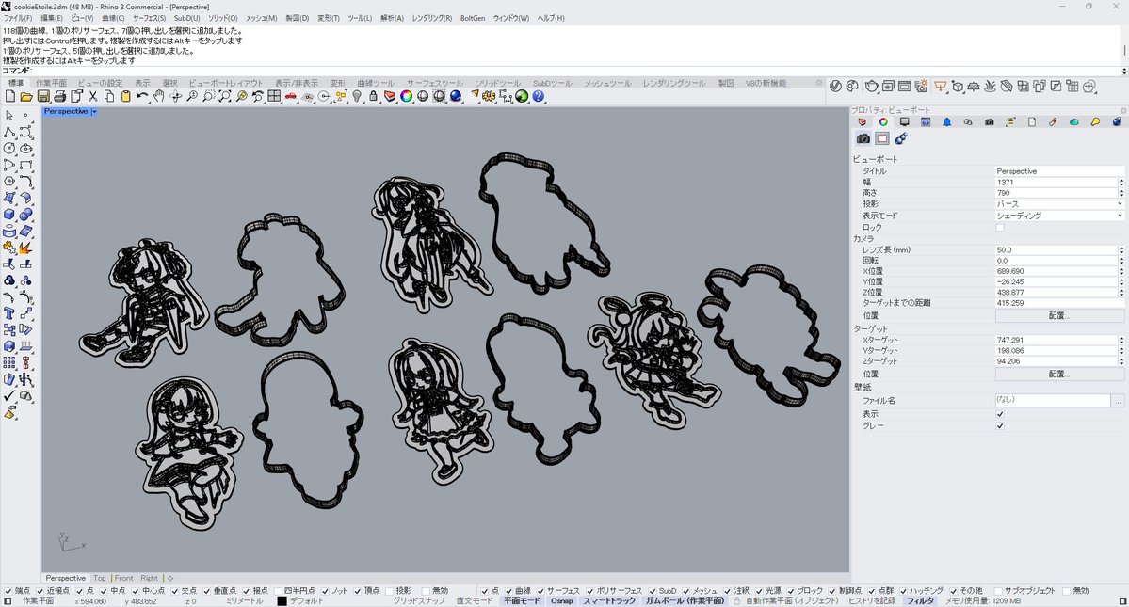Image resolution: width=1129 pixels, height=607 pixels.
Task: Enable the 投影 osnap checkbox
Action: tap(389, 590)
